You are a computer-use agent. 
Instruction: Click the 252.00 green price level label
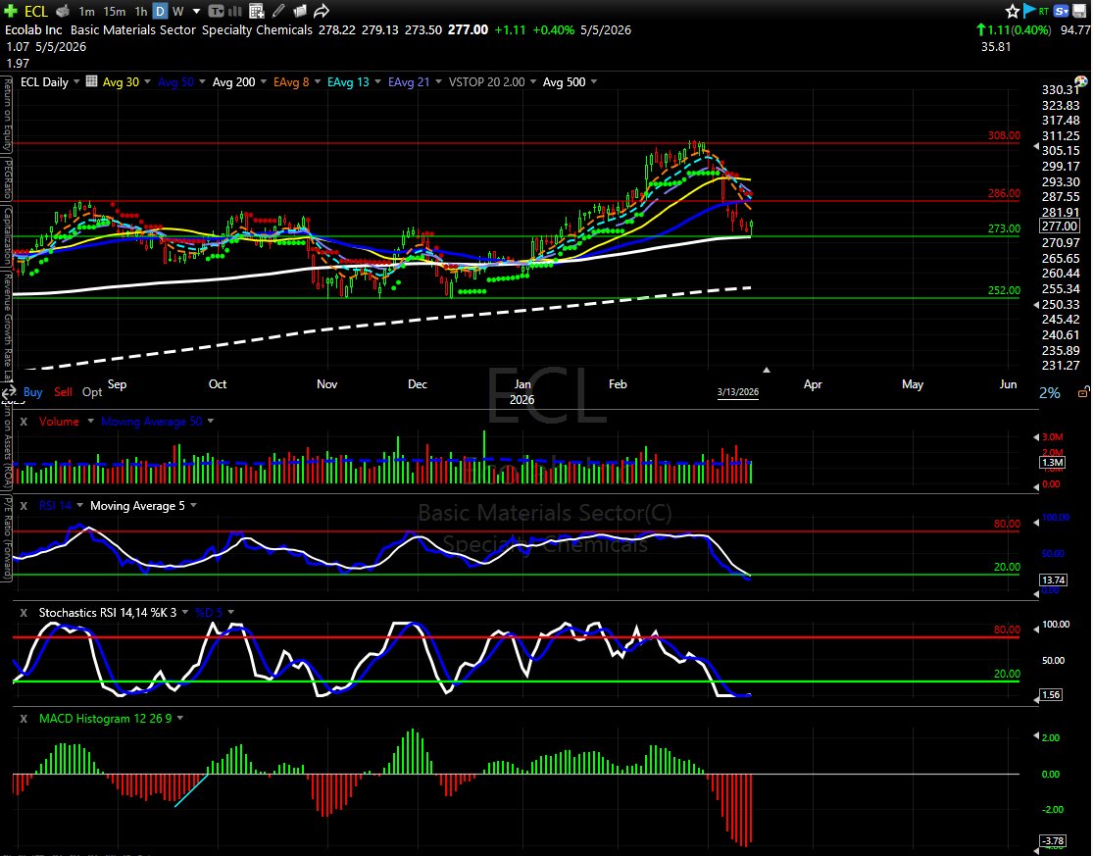coord(1004,290)
